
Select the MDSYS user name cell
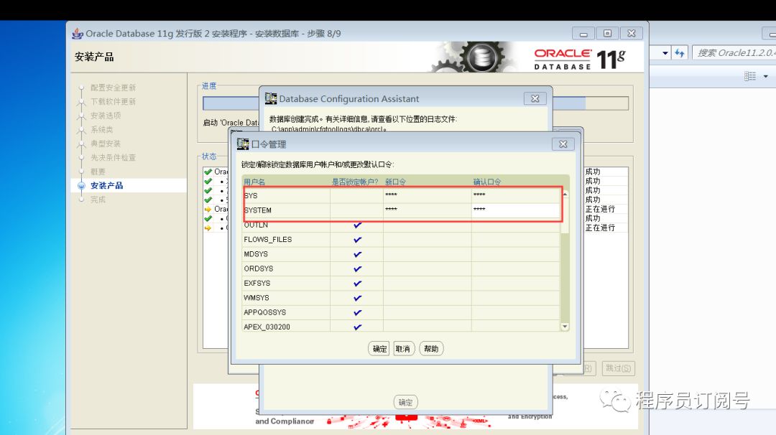tap(286, 254)
